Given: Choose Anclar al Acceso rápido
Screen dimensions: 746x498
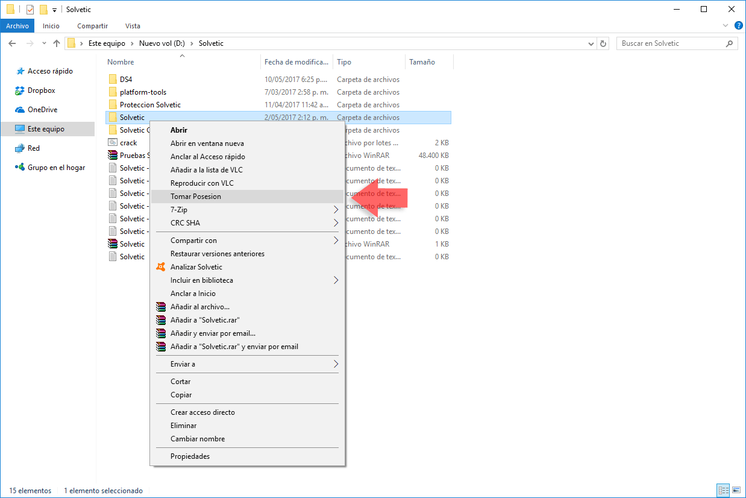Looking at the screenshot, I should pyautogui.click(x=247, y=157).
